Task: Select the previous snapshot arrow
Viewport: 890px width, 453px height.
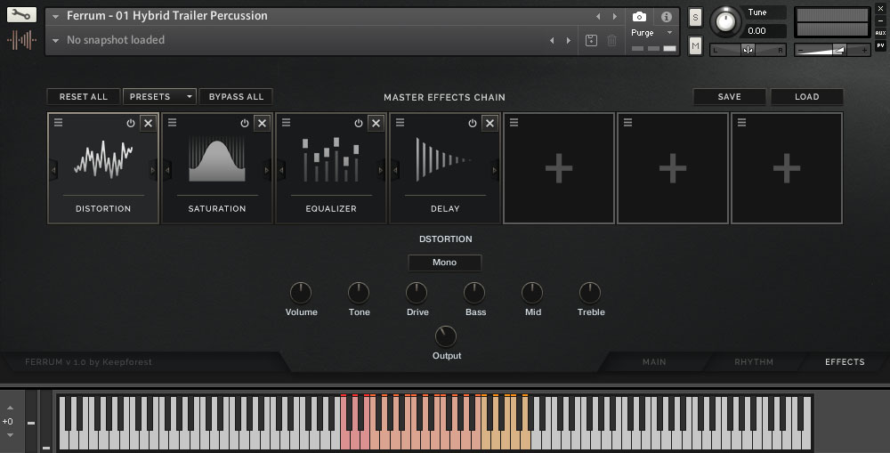Action: pos(552,40)
